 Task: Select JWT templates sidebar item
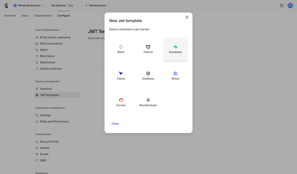pos(57,95)
